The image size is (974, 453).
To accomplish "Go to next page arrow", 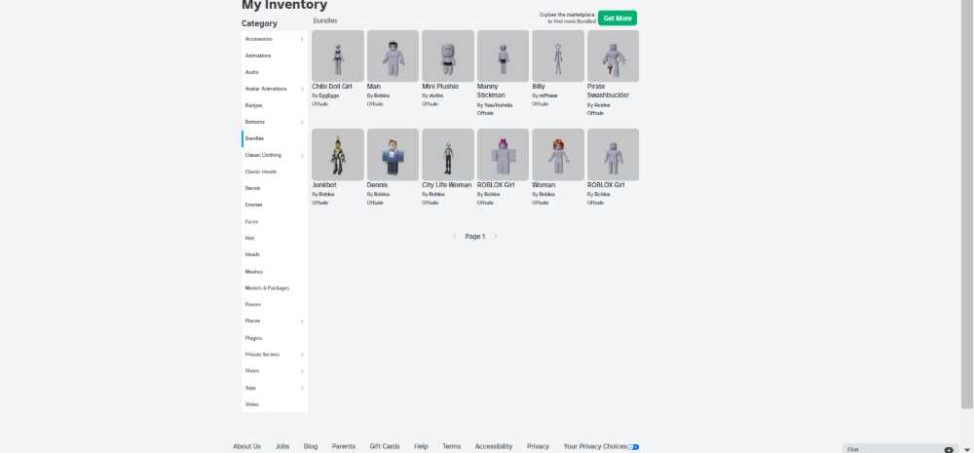I will click(495, 237).
